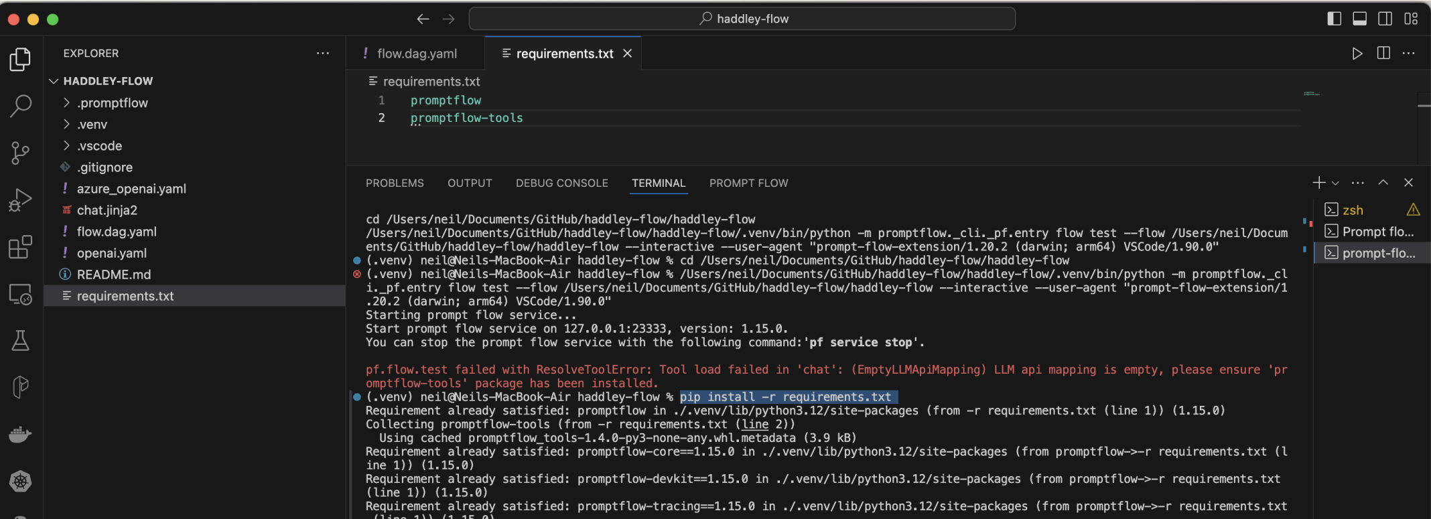Expand the .promptflow folder

click(x=112, y=103)
